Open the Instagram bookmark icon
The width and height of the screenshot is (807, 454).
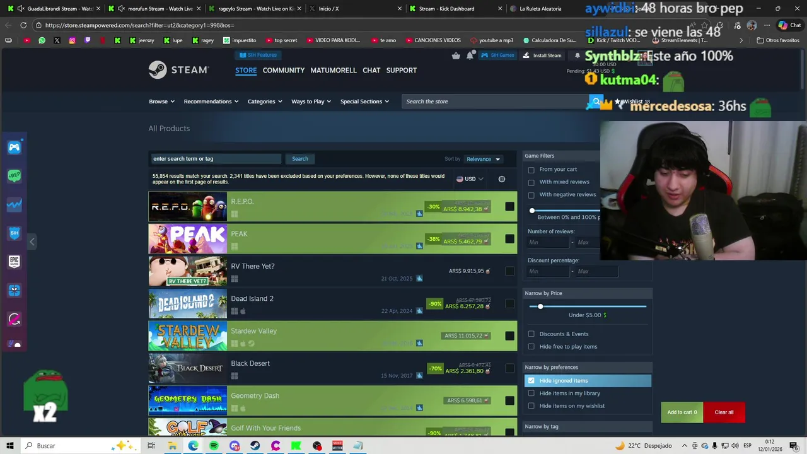click(x=72, y=40)
